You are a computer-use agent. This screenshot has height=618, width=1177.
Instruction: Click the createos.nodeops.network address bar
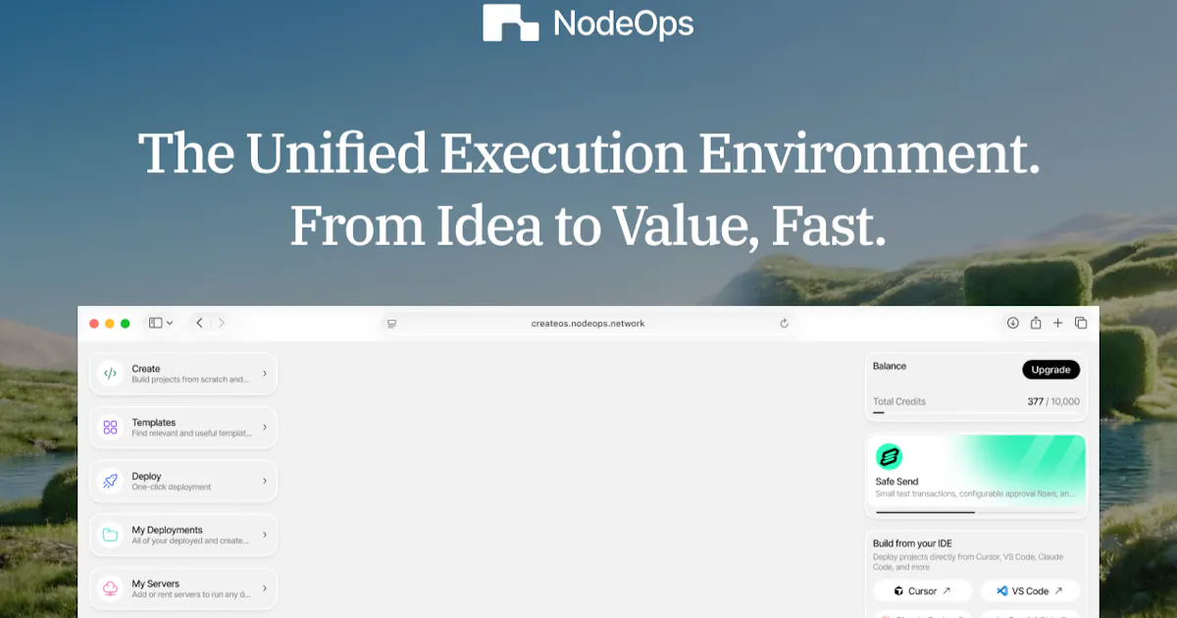point(588,324)
